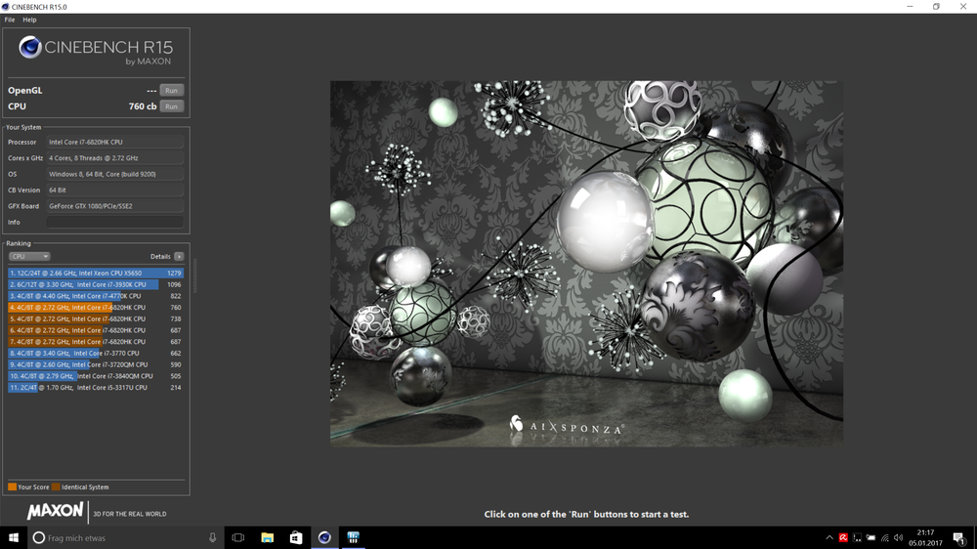The image size is (977, 549).
Task: Click the Cinebench R15 logo icon
Action: [x=30, y=47]
